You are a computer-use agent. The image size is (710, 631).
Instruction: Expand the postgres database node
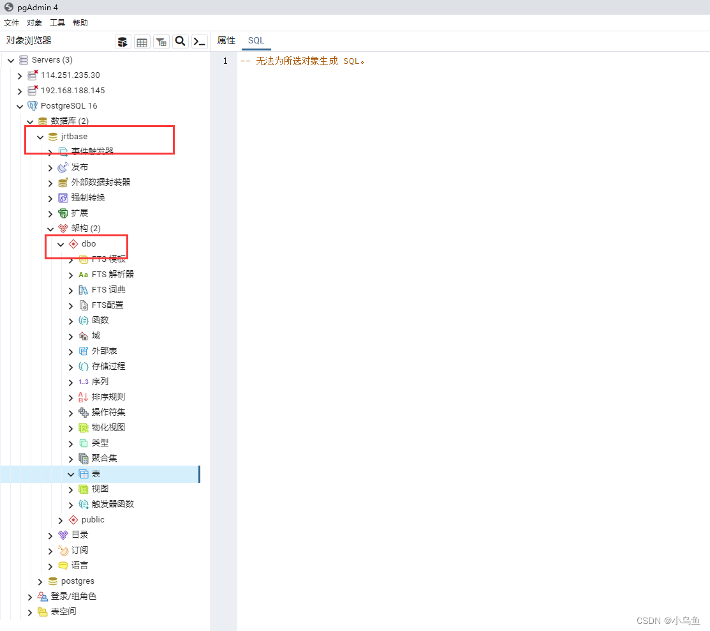click(x=40, y=582)
